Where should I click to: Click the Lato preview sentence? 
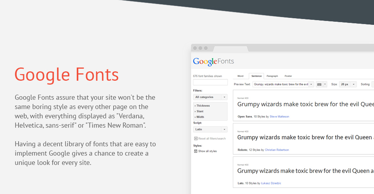click(x=305, y=171)
